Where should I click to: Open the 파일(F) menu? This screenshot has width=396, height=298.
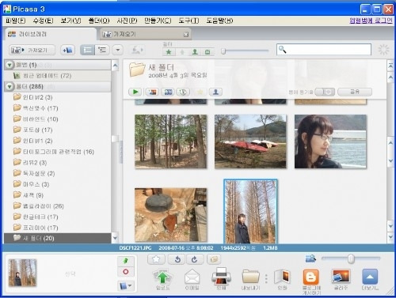[x=15, y=21]
